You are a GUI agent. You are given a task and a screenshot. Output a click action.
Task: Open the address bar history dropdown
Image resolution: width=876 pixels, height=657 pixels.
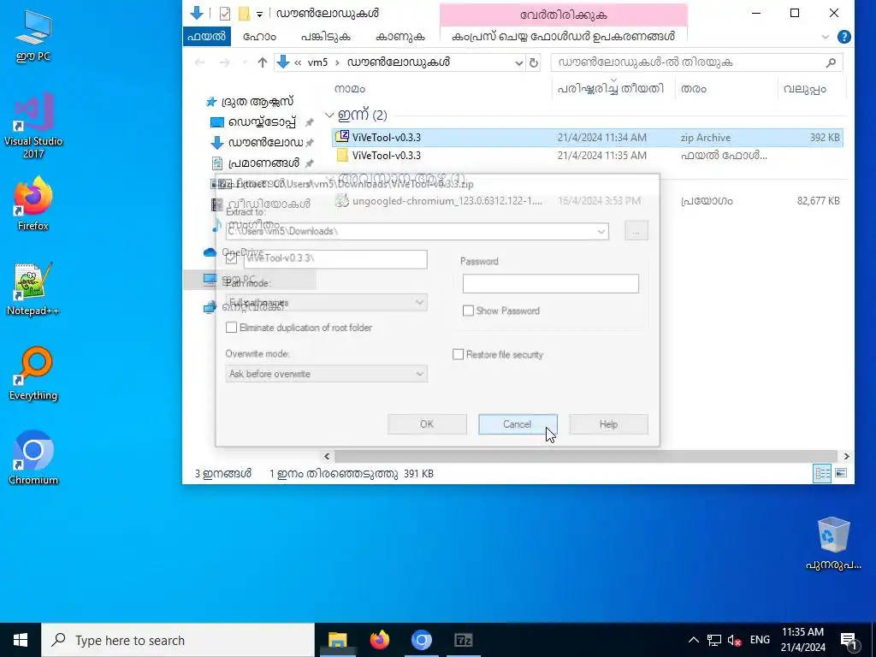519,62
